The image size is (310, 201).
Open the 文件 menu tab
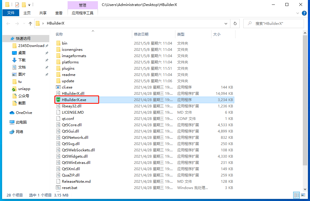pyautogui.click(x=11, y=13)
